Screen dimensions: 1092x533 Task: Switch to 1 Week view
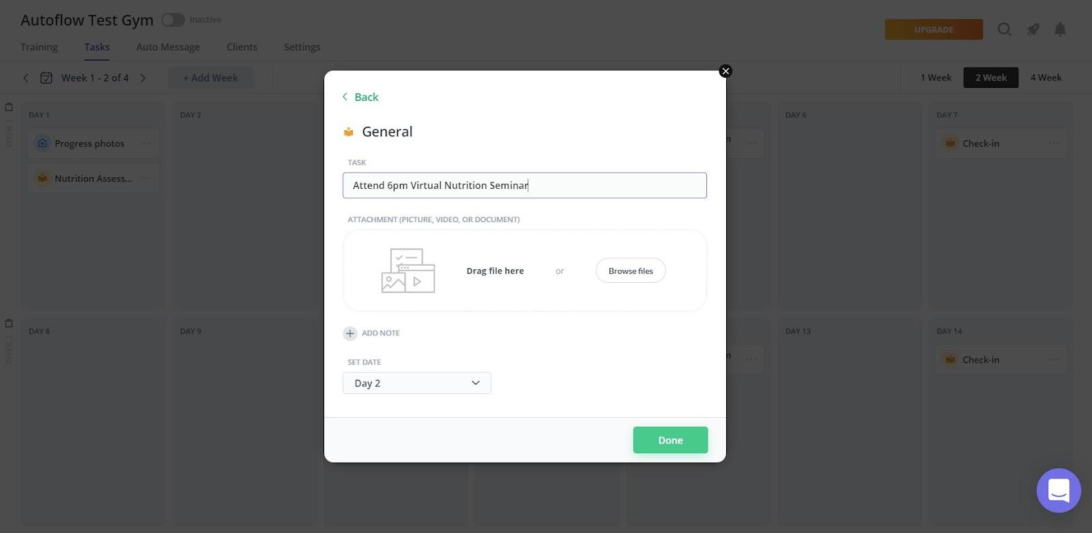tap(936, 78)
